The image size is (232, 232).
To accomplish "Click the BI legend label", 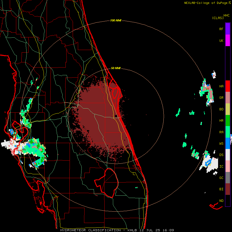I will point(221,189).
